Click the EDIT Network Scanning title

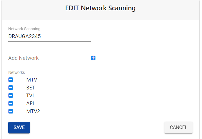pyautogui.click(x=100, y=8)
